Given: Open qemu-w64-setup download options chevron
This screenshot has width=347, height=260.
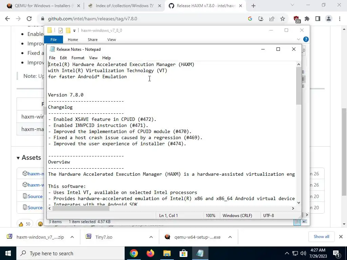Looking at the screenshot, I should tap(230, 237).
